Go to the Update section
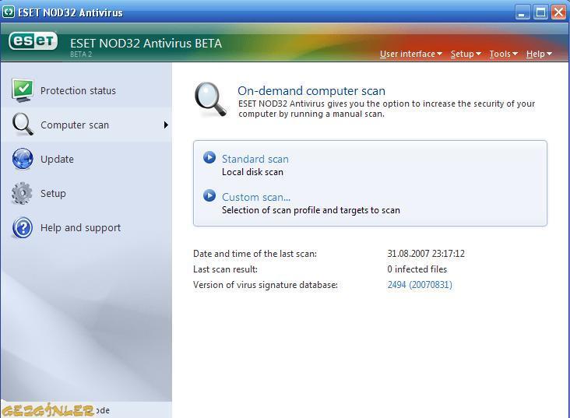 tap(86, 159)
